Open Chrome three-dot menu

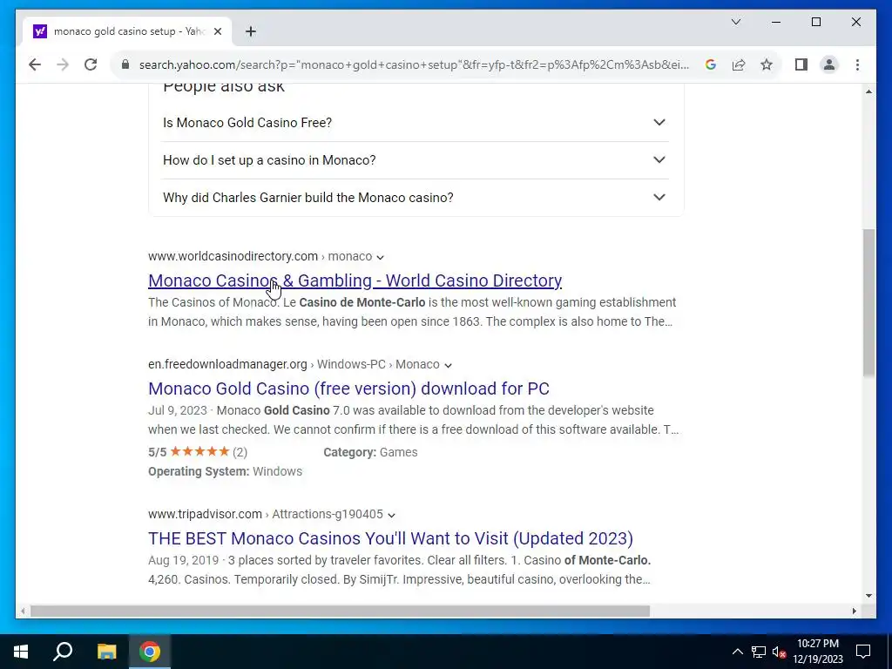tap(857, 64)
